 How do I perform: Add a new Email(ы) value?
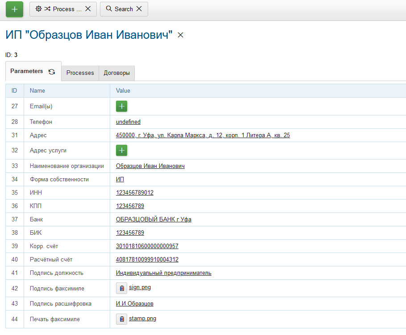click(x=121, y=106)
